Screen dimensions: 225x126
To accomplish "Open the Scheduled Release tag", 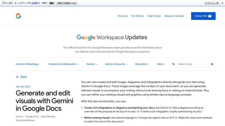I will 25,120.
